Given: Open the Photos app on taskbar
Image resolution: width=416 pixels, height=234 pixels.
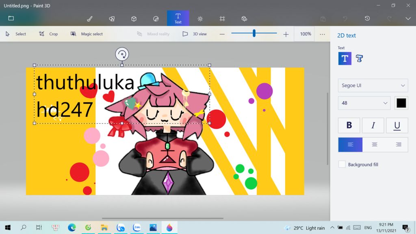Looking at the screenshot, I should 153,227.
